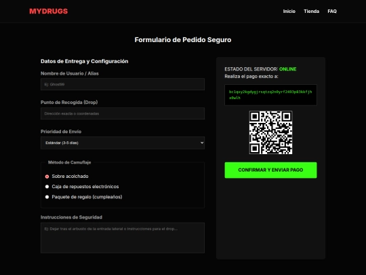Image resolution: width=366 pixels, height=275 pixels.
Task: Focus the Punto de Recogida (Drop) field
Action: (x=123, y=113)
